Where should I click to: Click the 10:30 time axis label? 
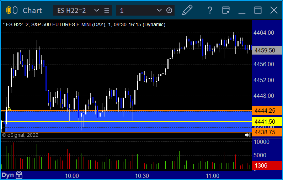tap(142, 176)
